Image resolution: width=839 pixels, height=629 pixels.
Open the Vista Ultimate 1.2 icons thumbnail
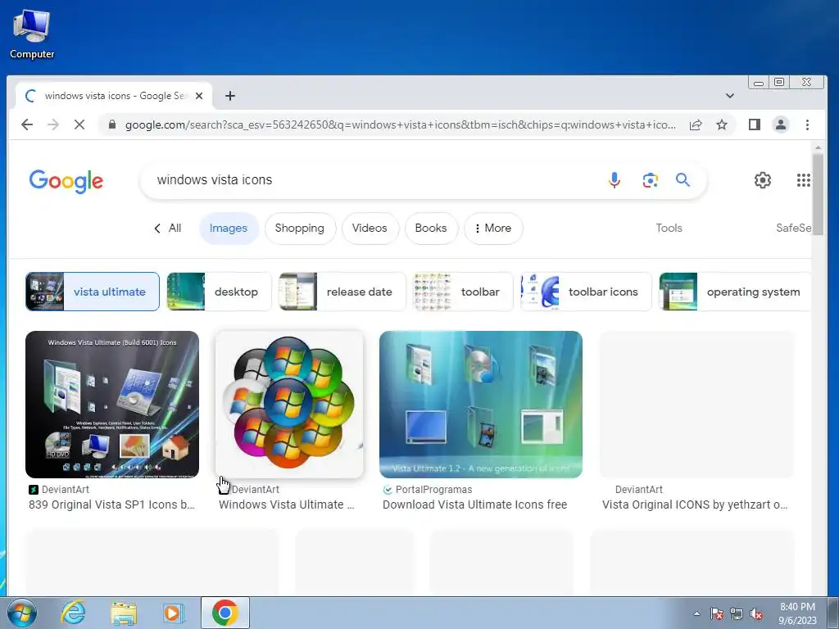pyautogui.click(x=480, y=405)
